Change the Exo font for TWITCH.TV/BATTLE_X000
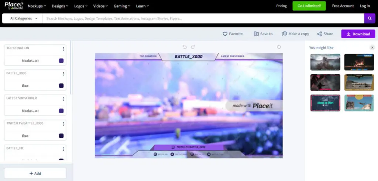Screen dimensions: 378x181 pos(25,136)
